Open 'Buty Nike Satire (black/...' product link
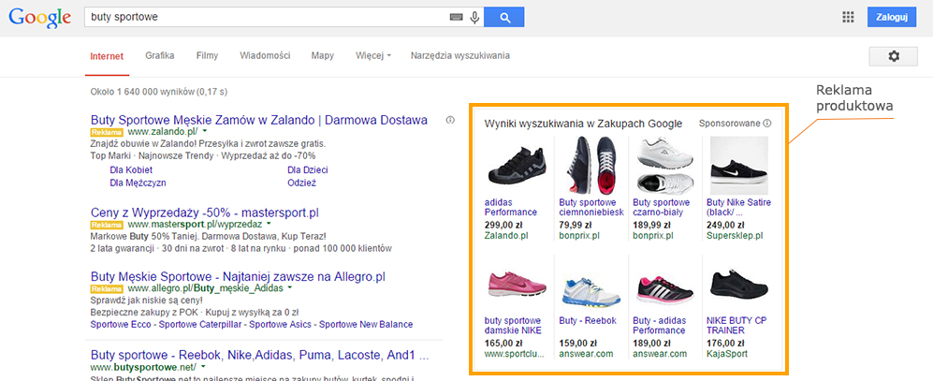 tap(739, 207)
